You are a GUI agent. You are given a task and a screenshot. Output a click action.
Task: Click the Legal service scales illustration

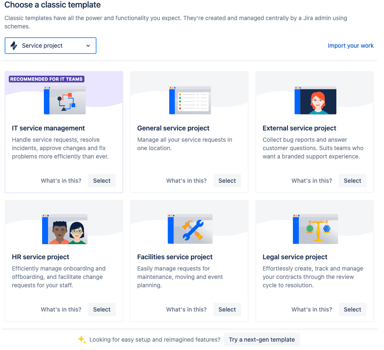(315, 229)
